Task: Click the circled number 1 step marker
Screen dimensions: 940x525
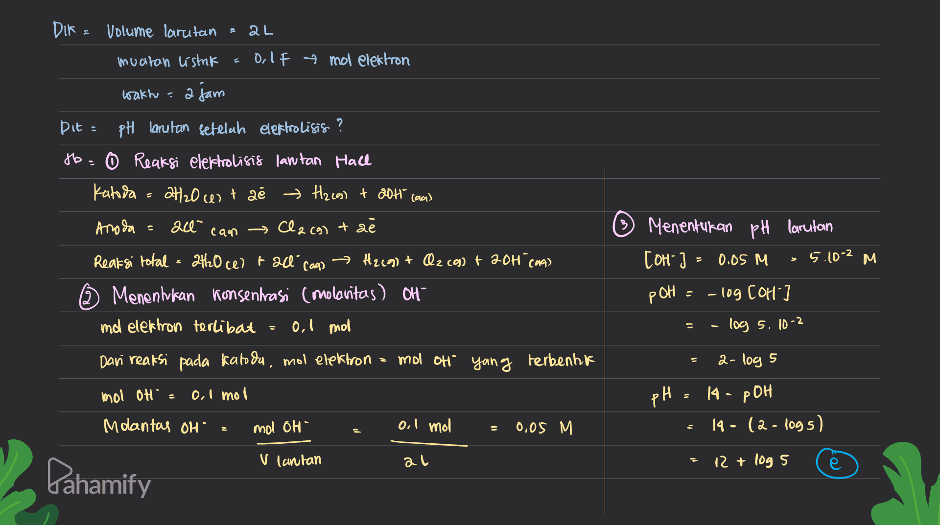Action: (112, 162)
